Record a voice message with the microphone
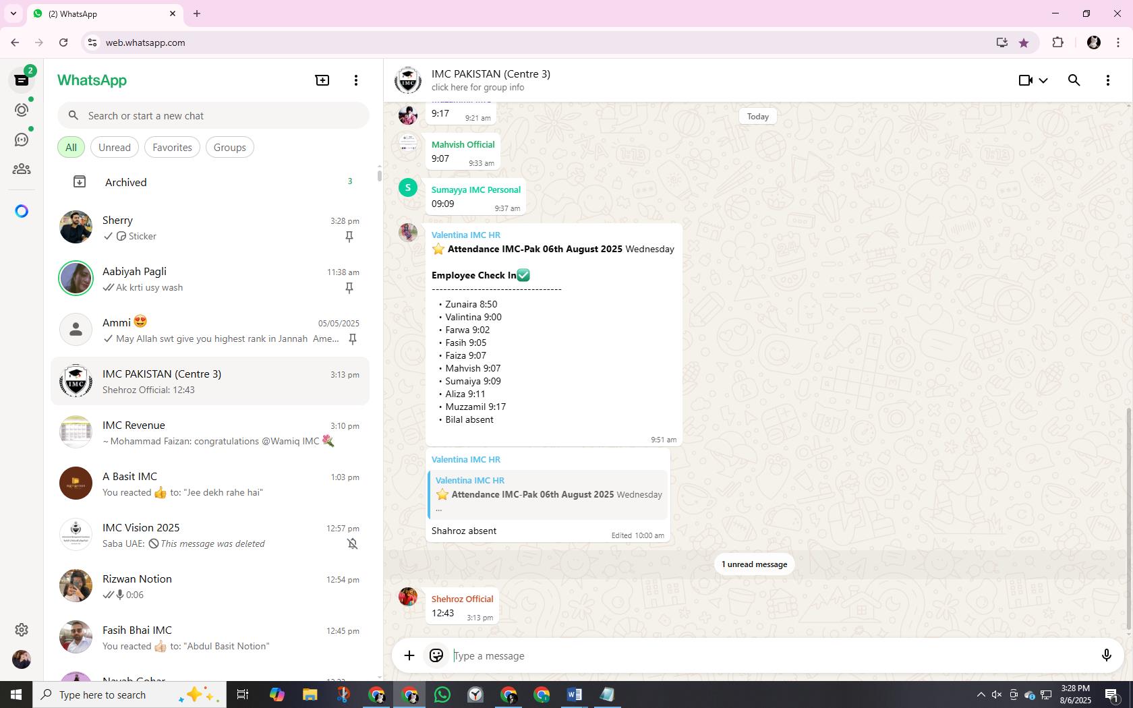Screen dimensions: 1133x708 tap(1107, 655)
